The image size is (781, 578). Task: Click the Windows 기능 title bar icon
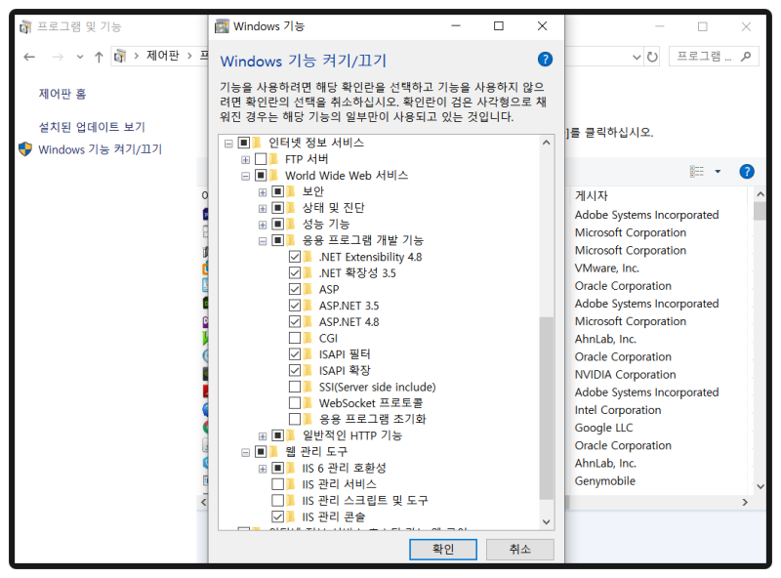222,26
